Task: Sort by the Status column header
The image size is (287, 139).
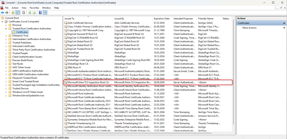Action: pos(226,19)
